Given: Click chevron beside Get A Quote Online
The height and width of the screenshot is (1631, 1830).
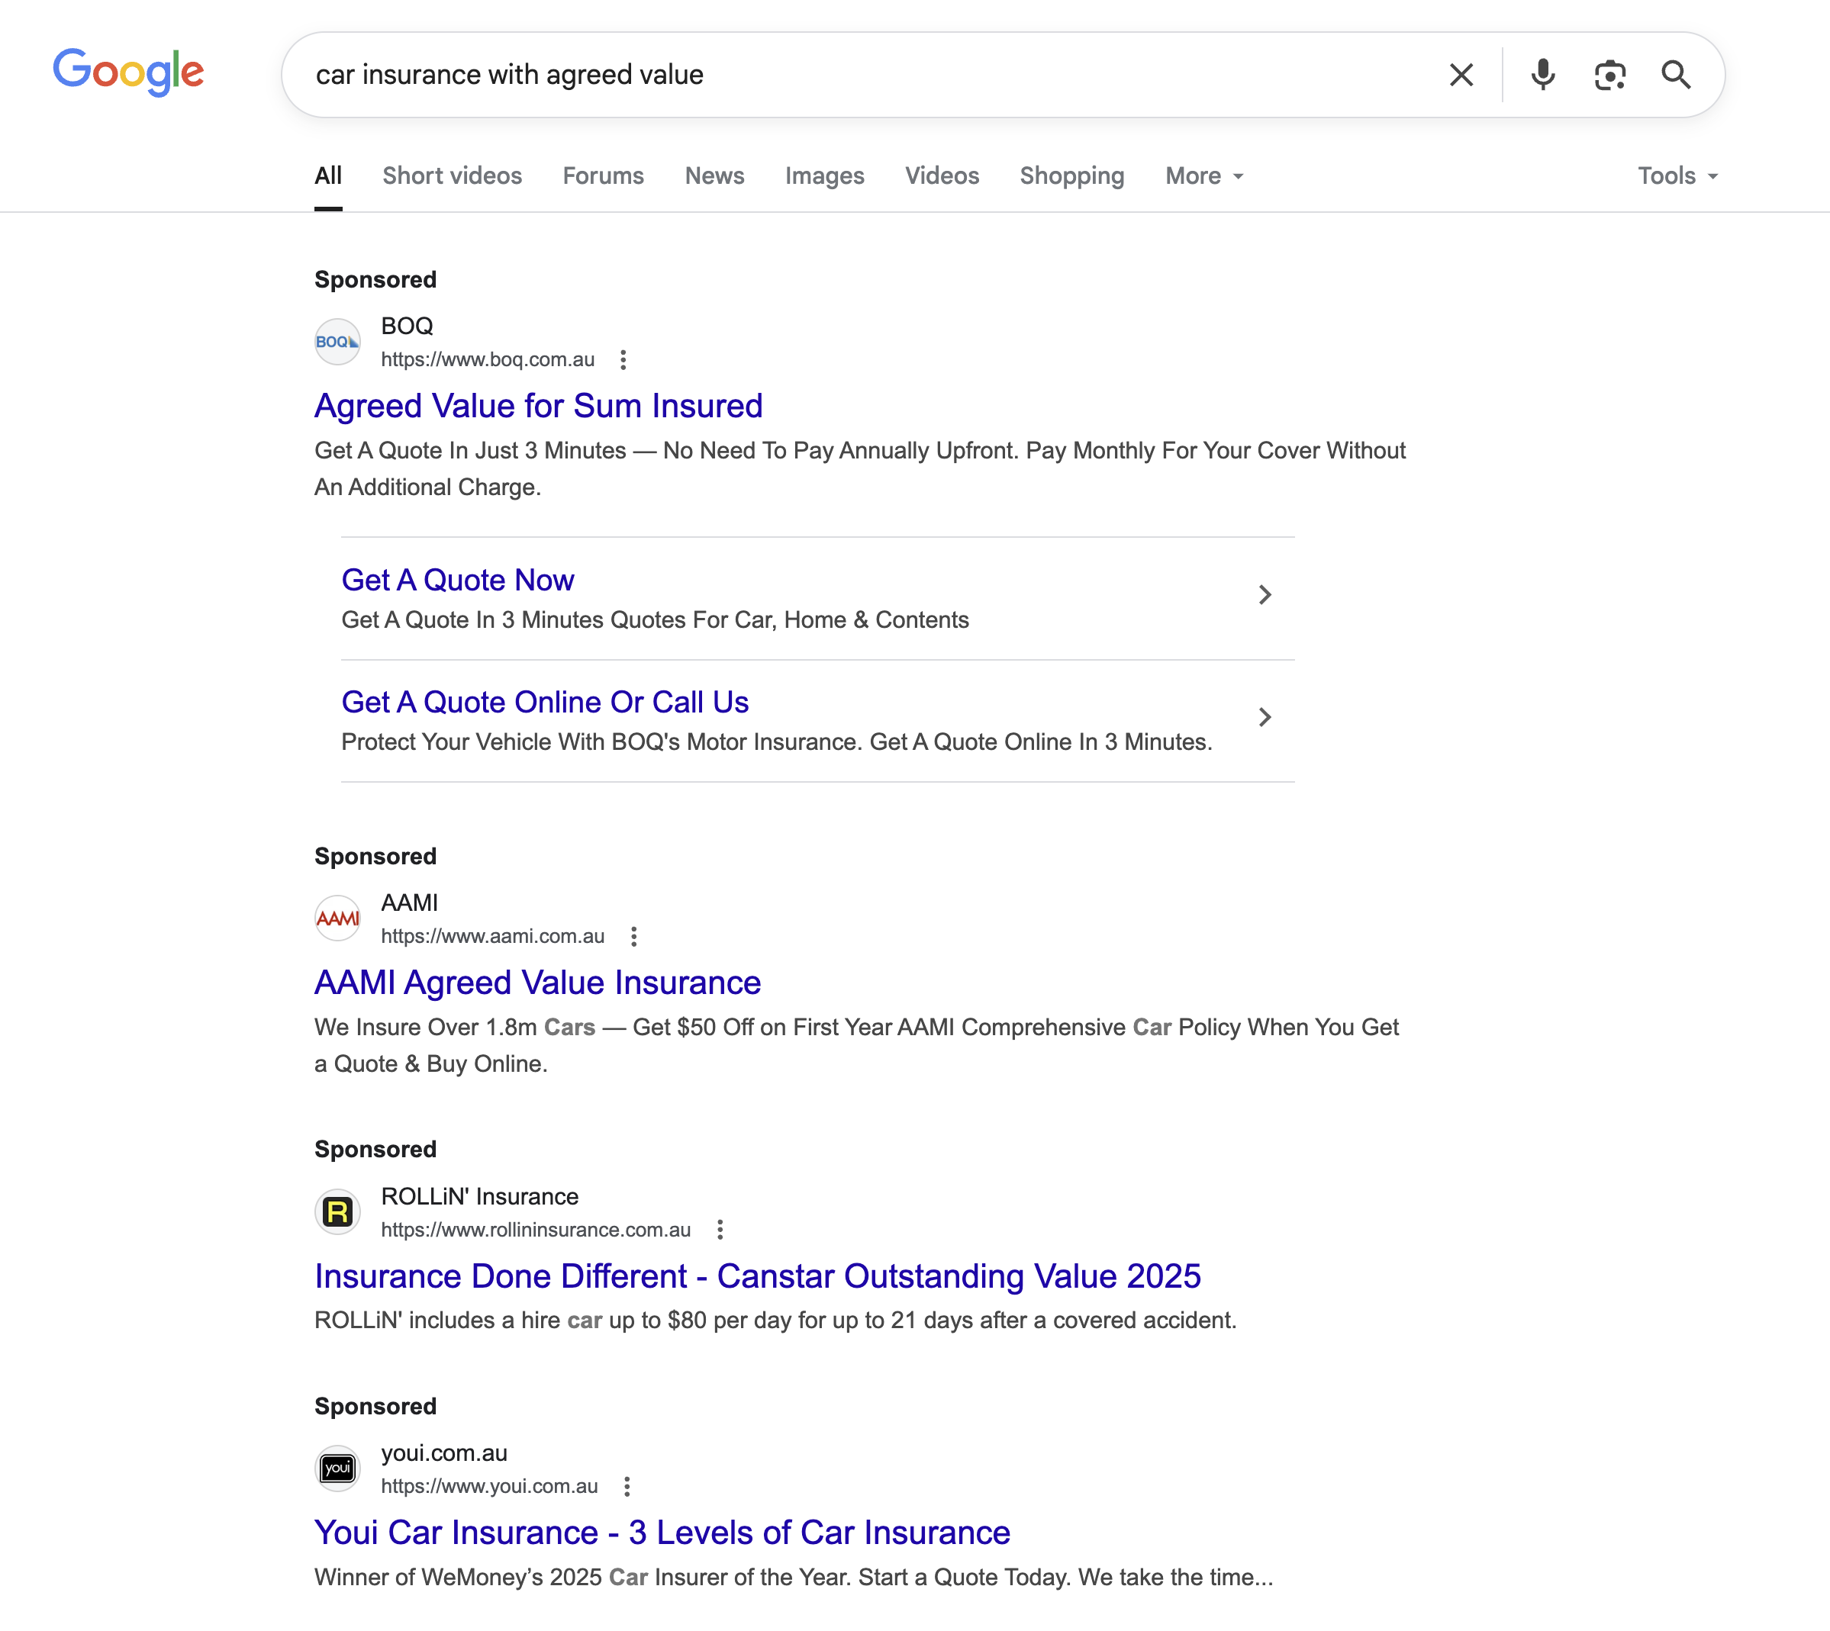Looking at the screenshot, I should (1265, 717).
